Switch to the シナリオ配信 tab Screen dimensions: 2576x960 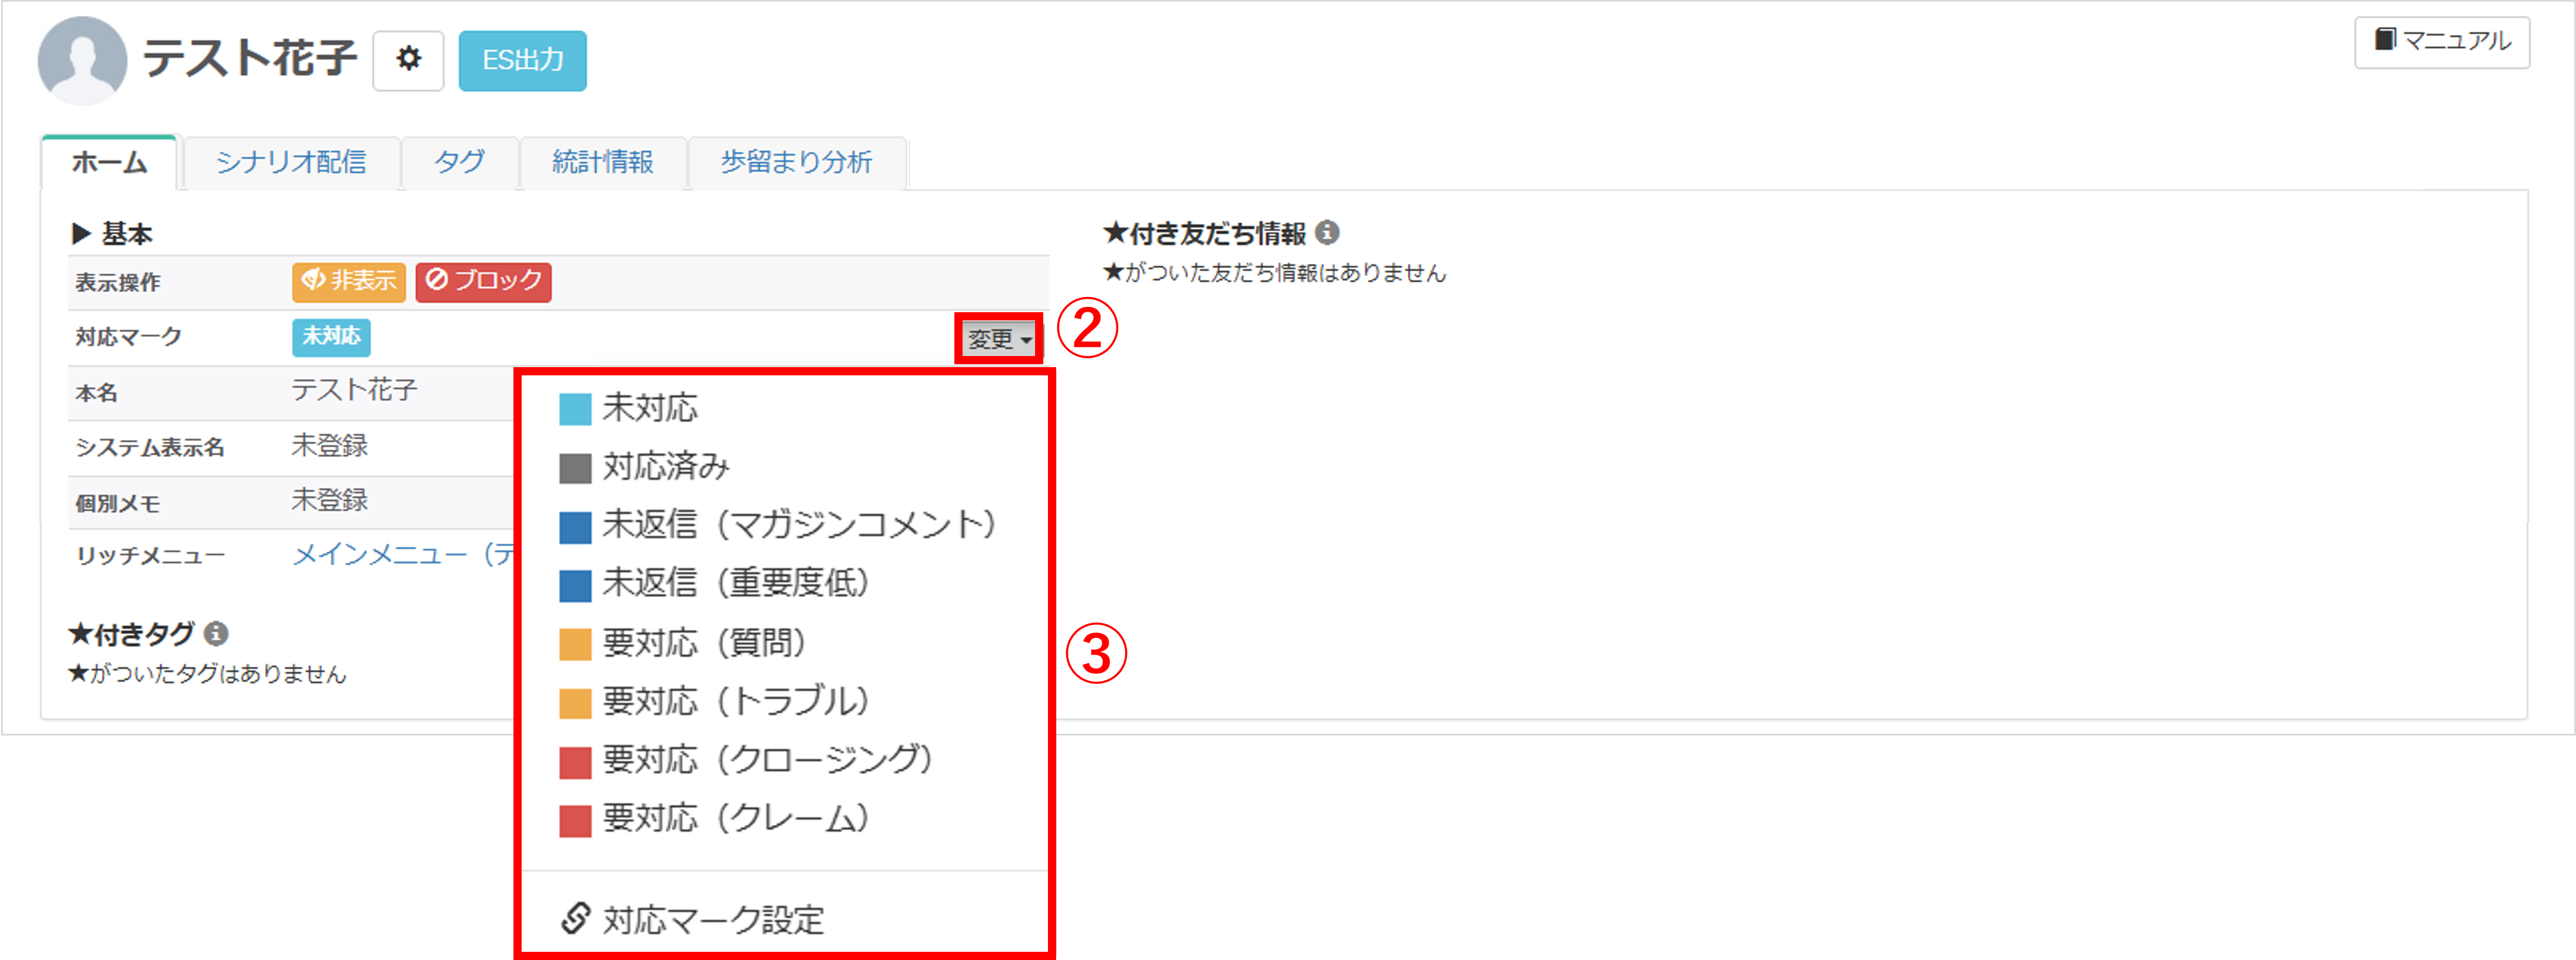pyautogui.click(x=291, y=162)
